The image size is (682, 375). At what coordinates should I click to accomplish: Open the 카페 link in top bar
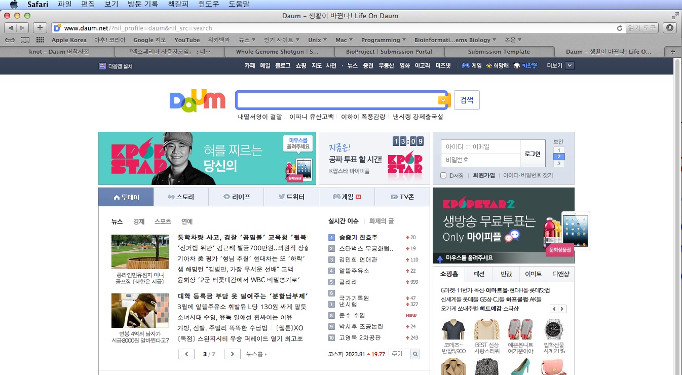pyautogui.click(x=250, y=65)
